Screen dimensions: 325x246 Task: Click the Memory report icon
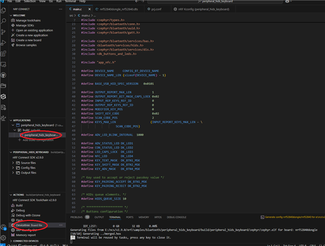[13, 235]
